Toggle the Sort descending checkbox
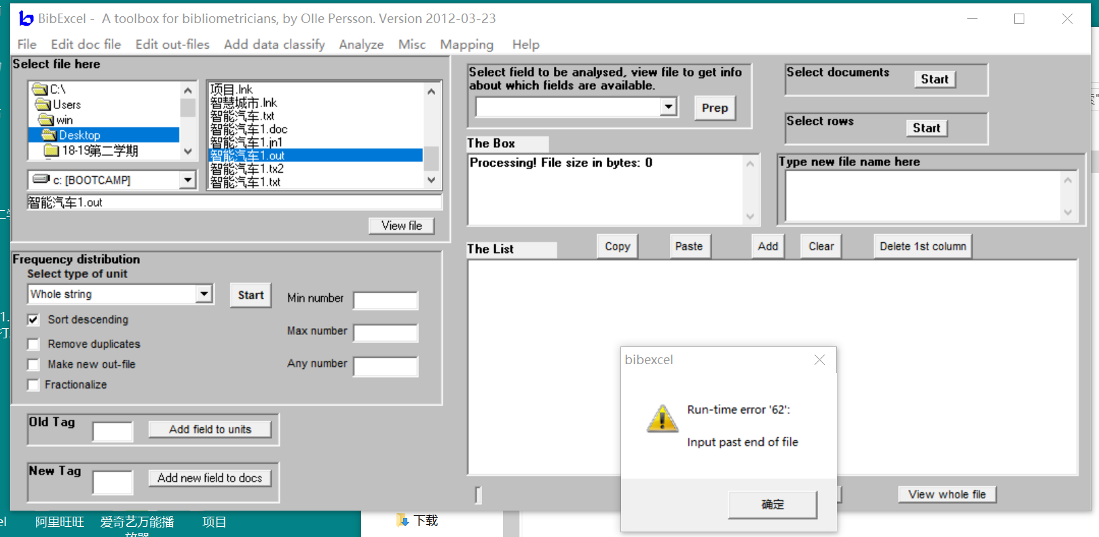The height and width of the screenshot is (537, 1099). 33,319
